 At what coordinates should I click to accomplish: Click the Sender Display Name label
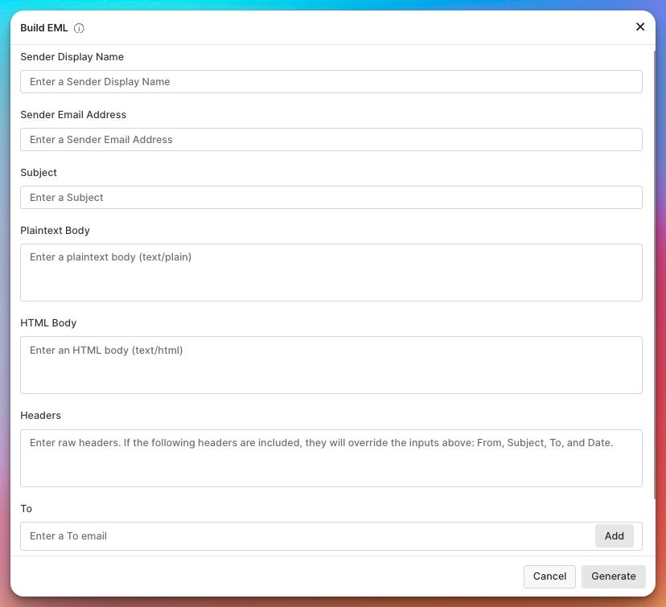[x=72, y=57]
